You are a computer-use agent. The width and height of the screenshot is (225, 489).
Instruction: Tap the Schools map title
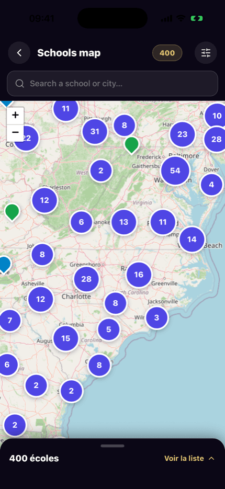click(69, 53)
